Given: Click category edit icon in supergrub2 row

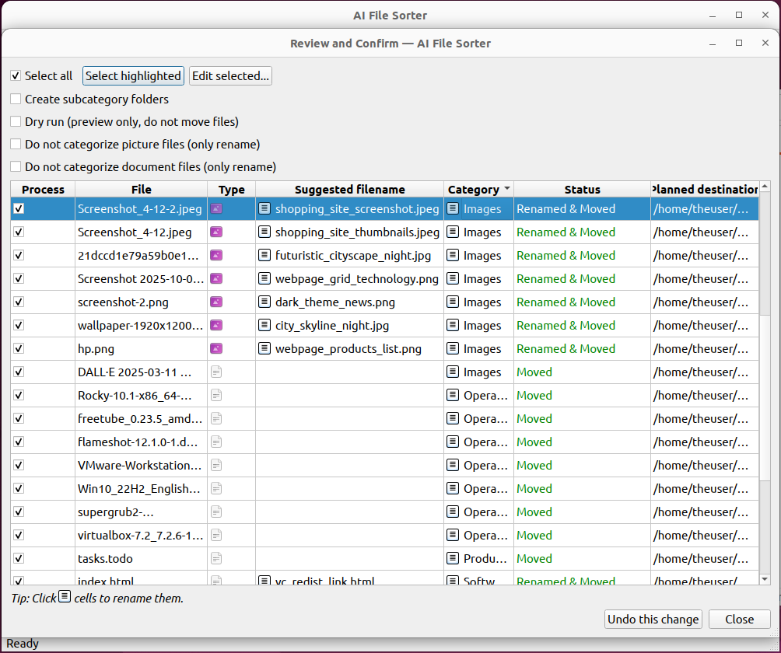Looking at the screenshot, I should (x=453, y=512).
